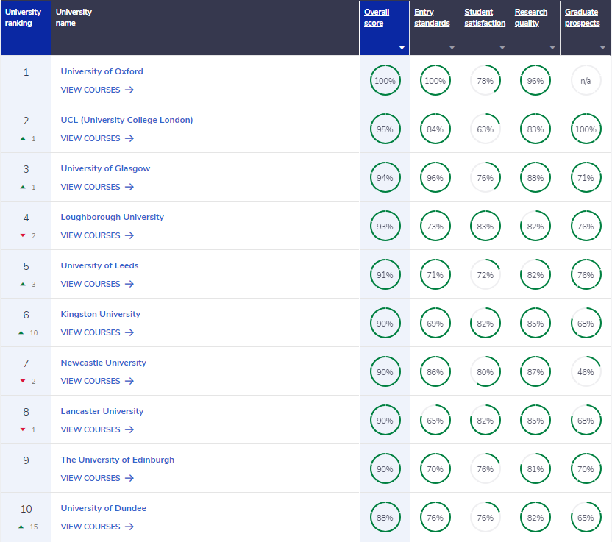Click Lancaster's 65% entry standards ring
This screenshot has width=612, height=542.
click(435, 420)
